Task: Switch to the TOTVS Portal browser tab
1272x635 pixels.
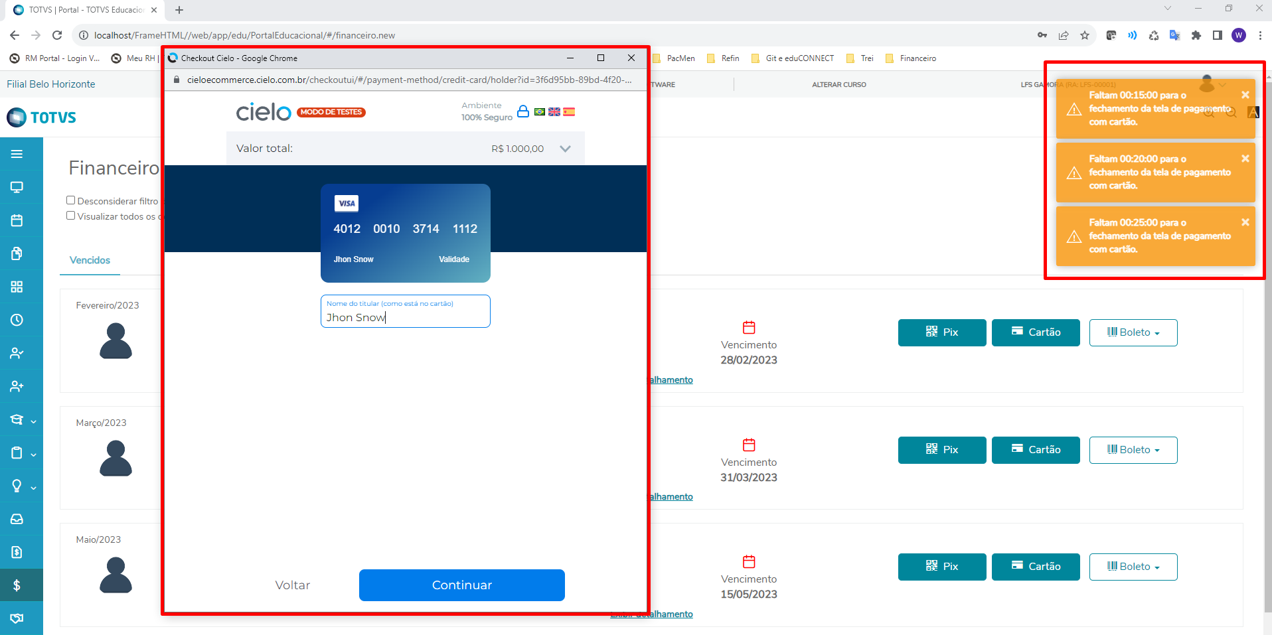Action: coord(85,10)
